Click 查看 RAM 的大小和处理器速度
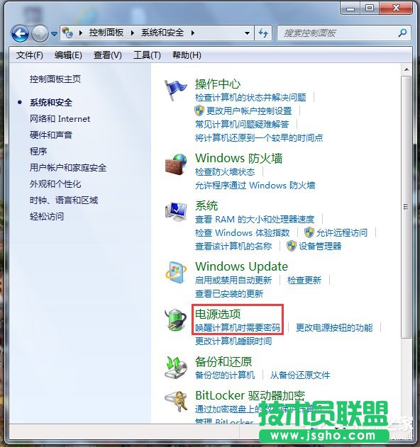The width and height of the screenshot is (420, 447). coord(255,219)
